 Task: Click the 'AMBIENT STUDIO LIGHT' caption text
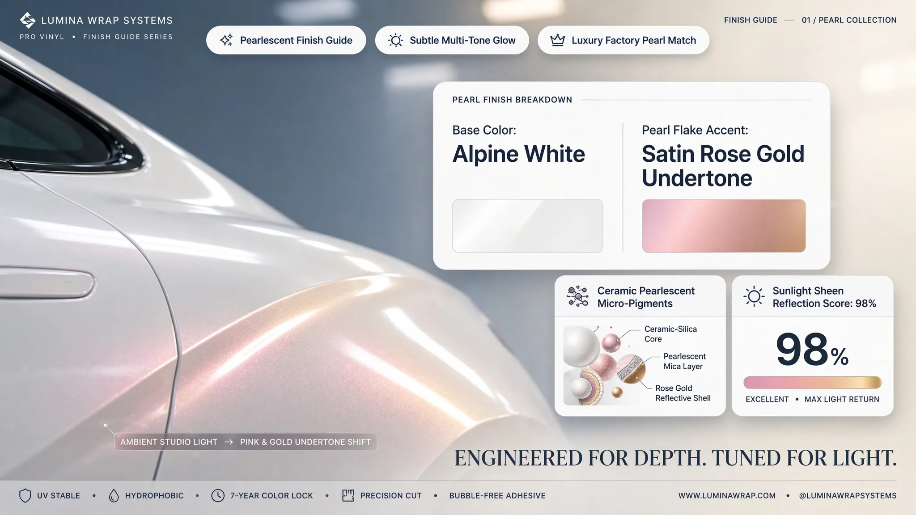pyautogui.click(x=169, y=442)
